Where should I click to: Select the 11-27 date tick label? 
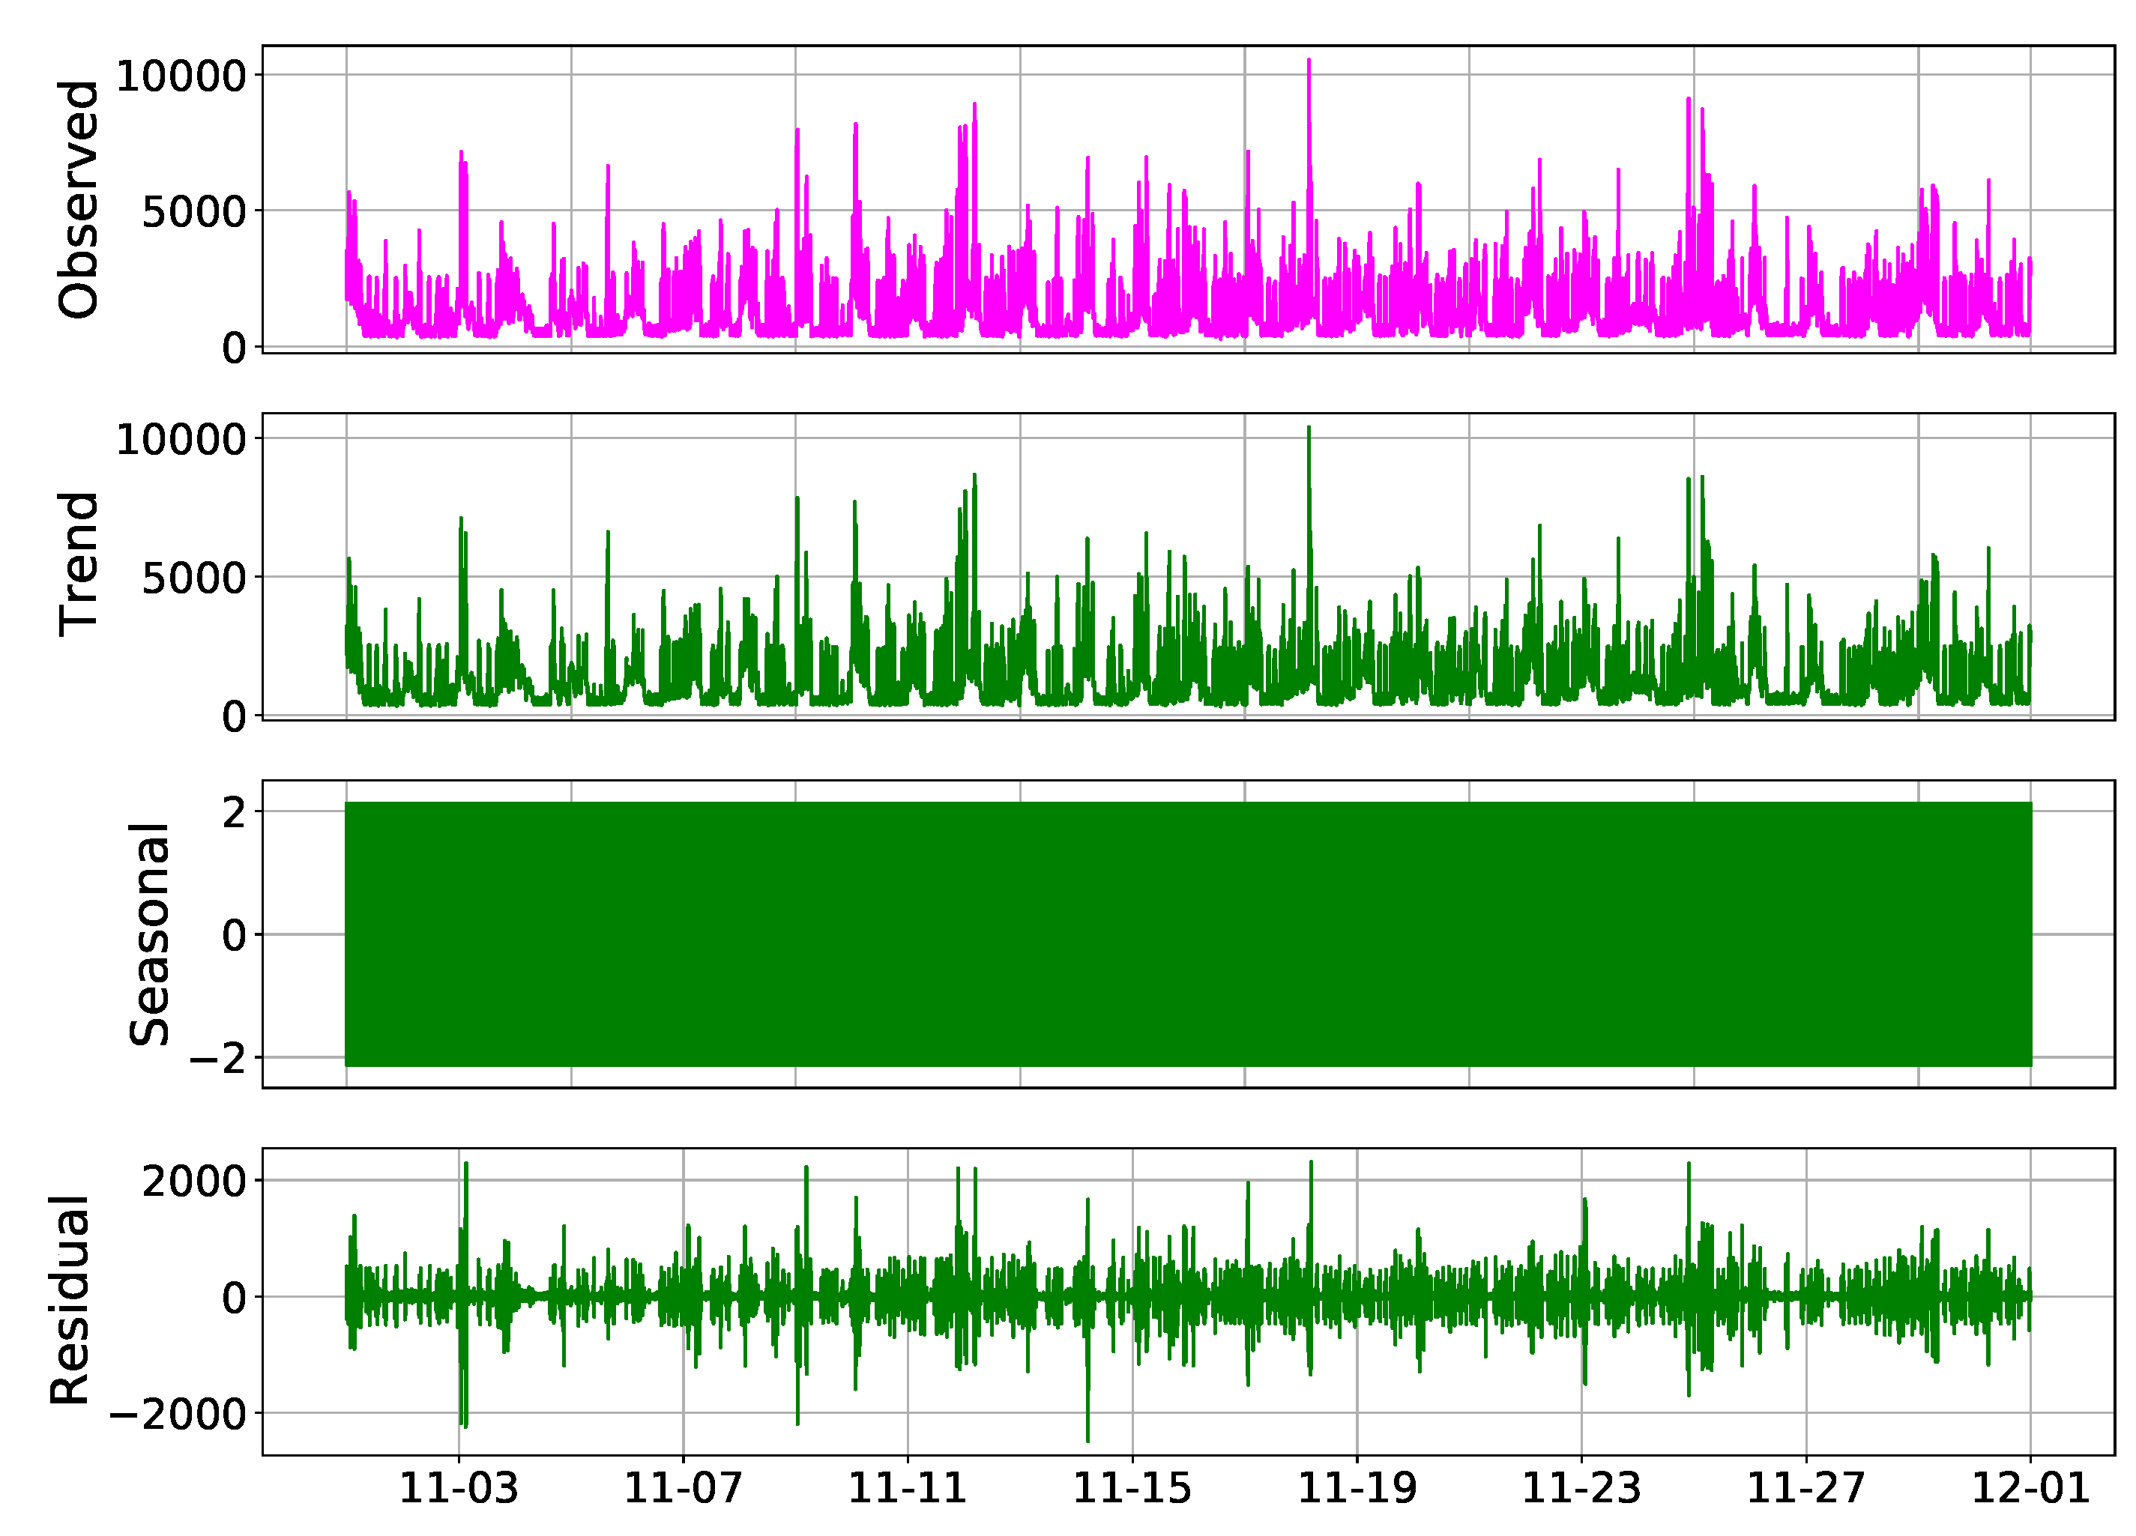click(1805, 1488)
